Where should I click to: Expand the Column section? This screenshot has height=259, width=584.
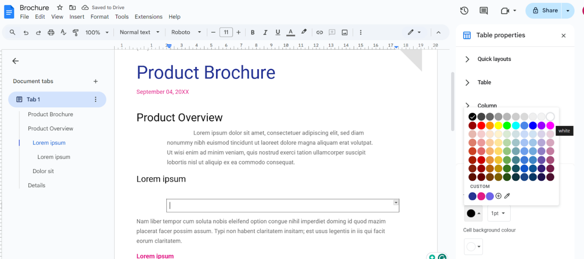pyautogui.click(x=468, y=105)
